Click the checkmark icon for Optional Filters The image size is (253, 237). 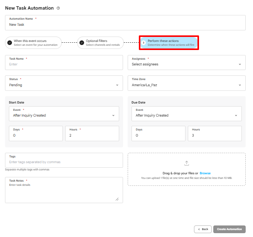tap(82, 43)
